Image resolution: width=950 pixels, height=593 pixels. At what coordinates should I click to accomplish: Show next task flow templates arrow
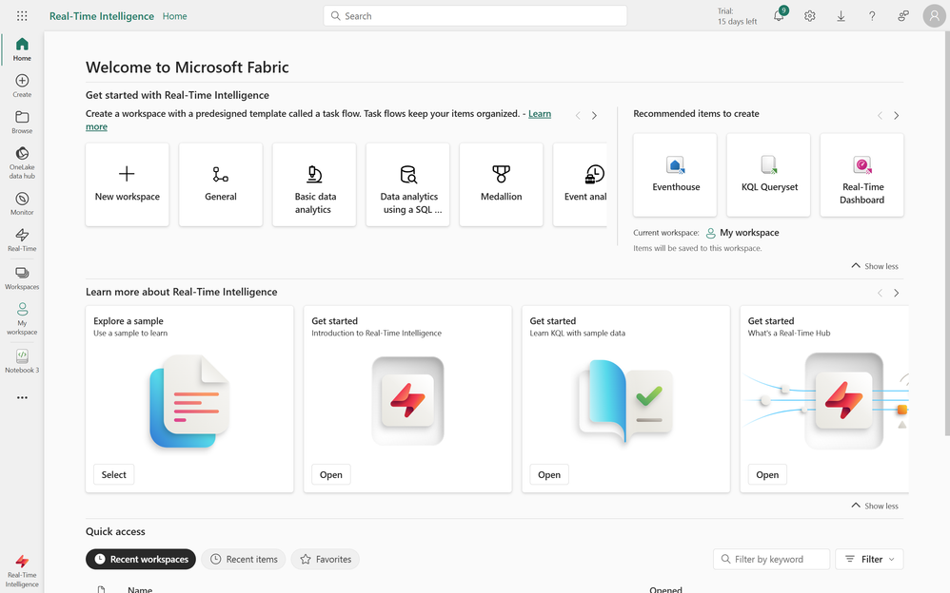point(594,116)
